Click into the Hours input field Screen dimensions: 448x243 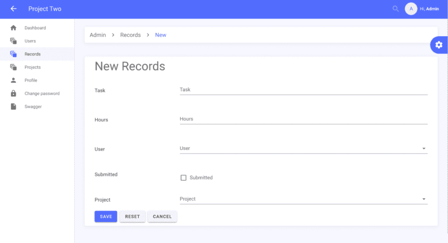[x=303, y=119]
